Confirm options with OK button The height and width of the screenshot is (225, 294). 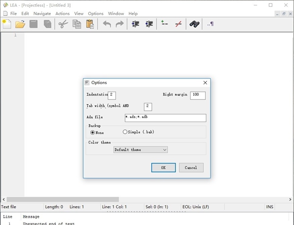click(164, 168)
